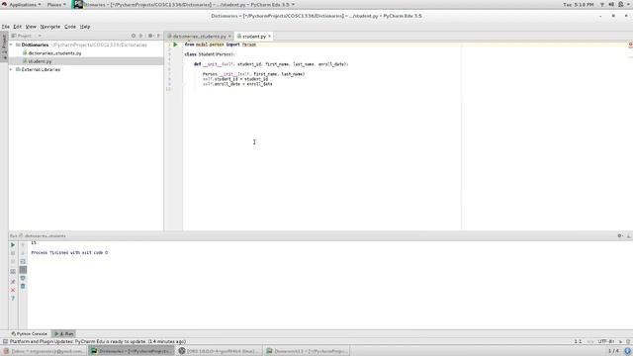Open the Python Console tab
633x356 pixels.
pyautogui.click(x=29, y=334)
